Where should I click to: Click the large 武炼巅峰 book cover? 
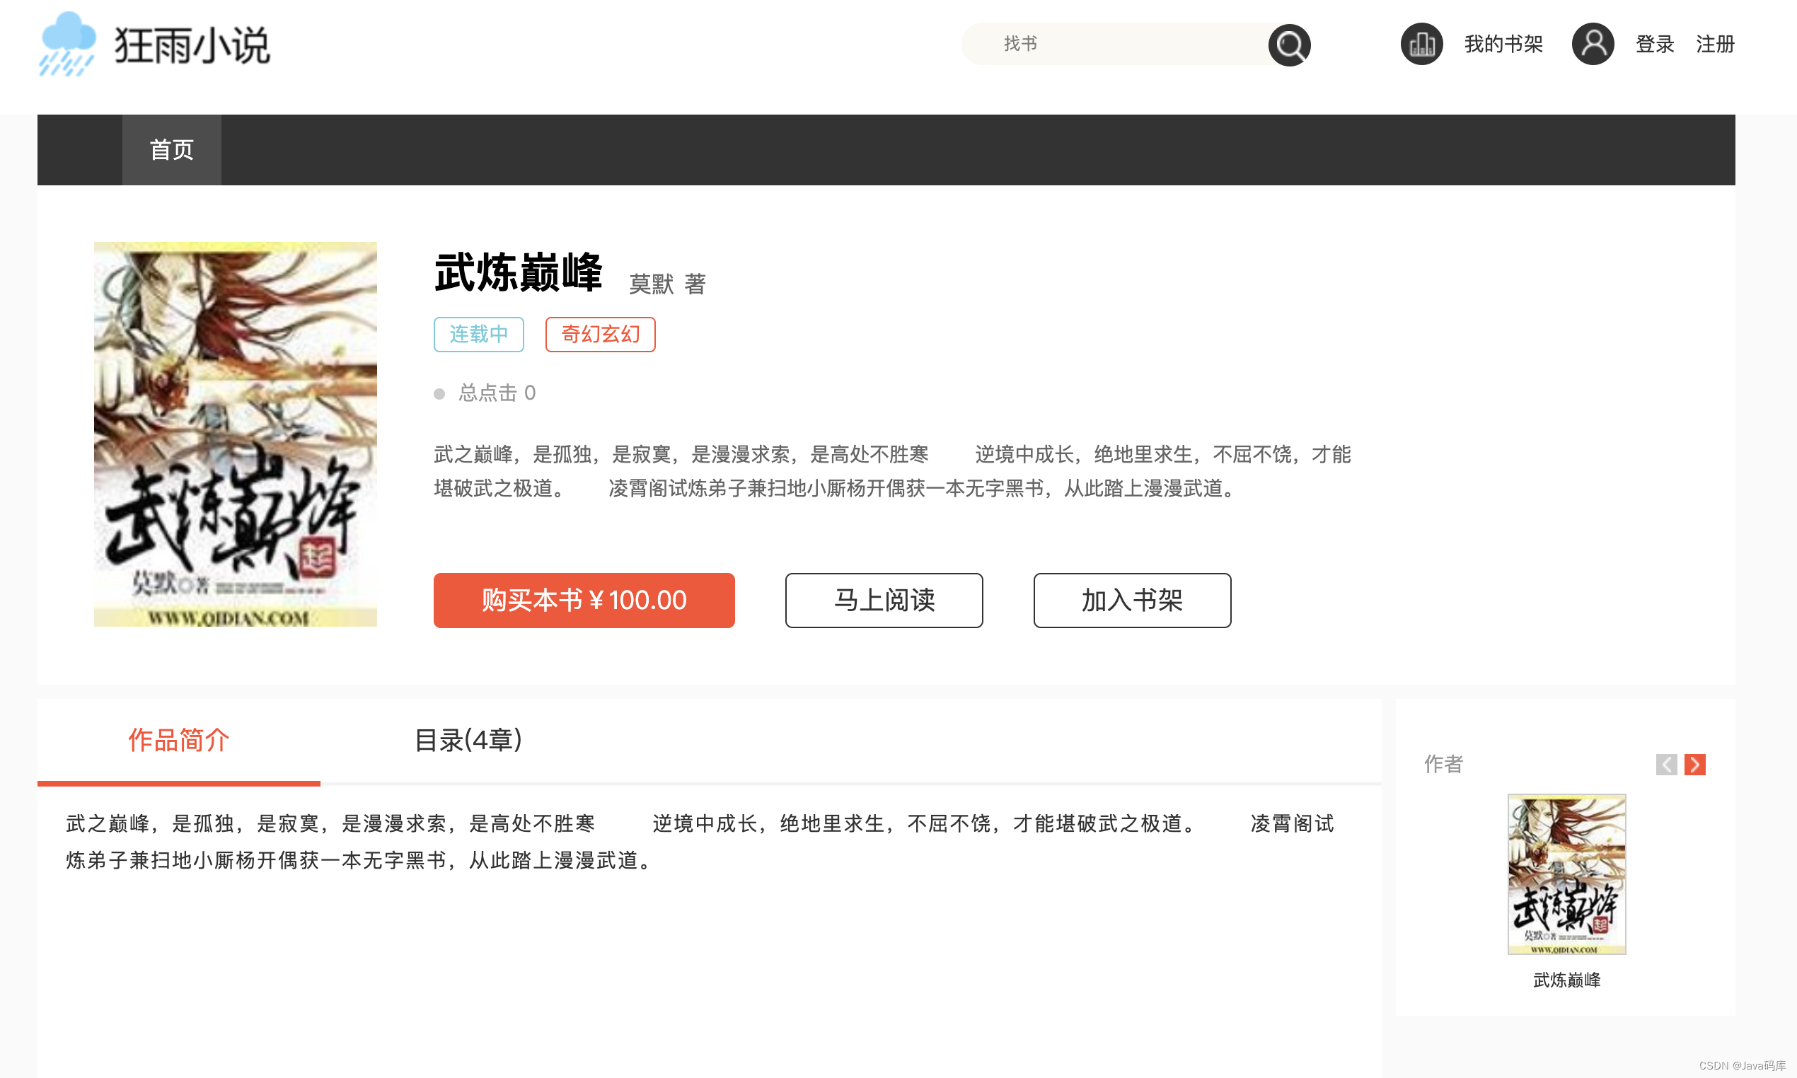(x=236, y=434)
